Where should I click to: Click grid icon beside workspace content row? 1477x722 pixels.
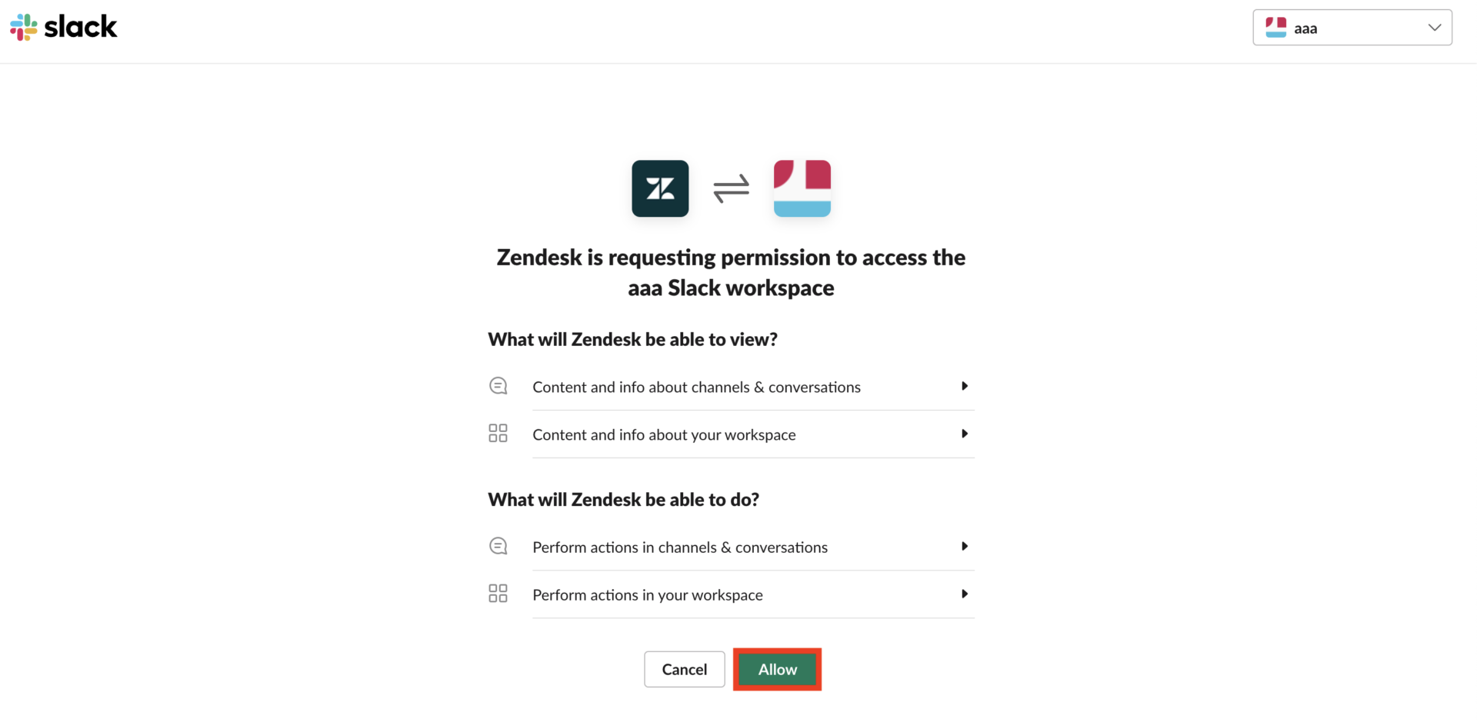pos(498,433)
